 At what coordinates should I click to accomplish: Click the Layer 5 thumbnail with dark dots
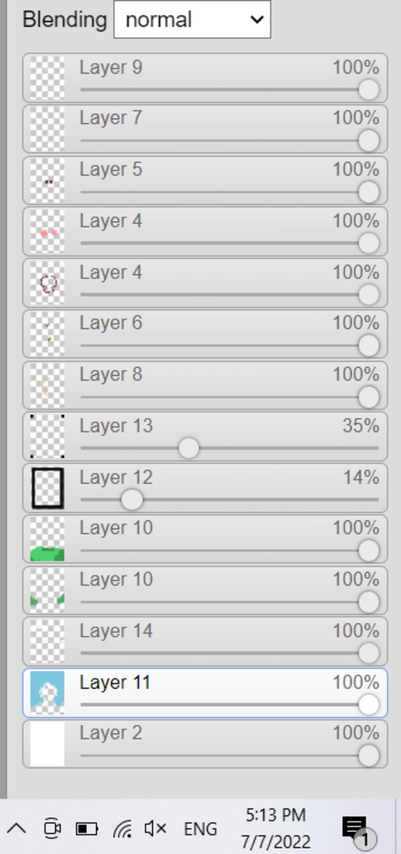pyautogui.click(x=47, y=181)
